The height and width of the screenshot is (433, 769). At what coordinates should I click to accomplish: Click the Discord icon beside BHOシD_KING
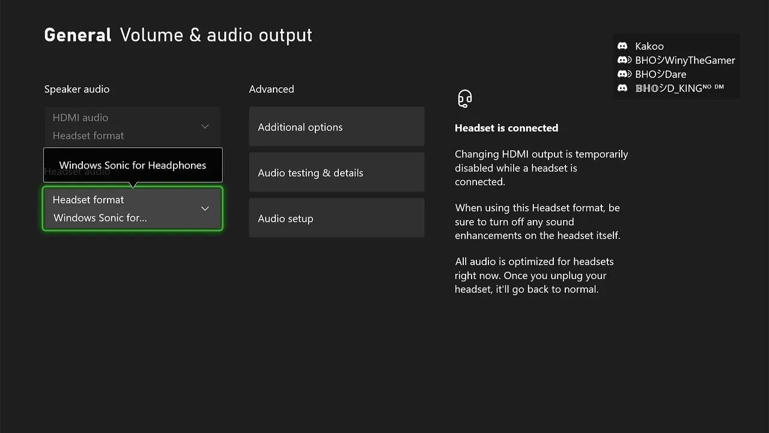(x=622, y=88)
